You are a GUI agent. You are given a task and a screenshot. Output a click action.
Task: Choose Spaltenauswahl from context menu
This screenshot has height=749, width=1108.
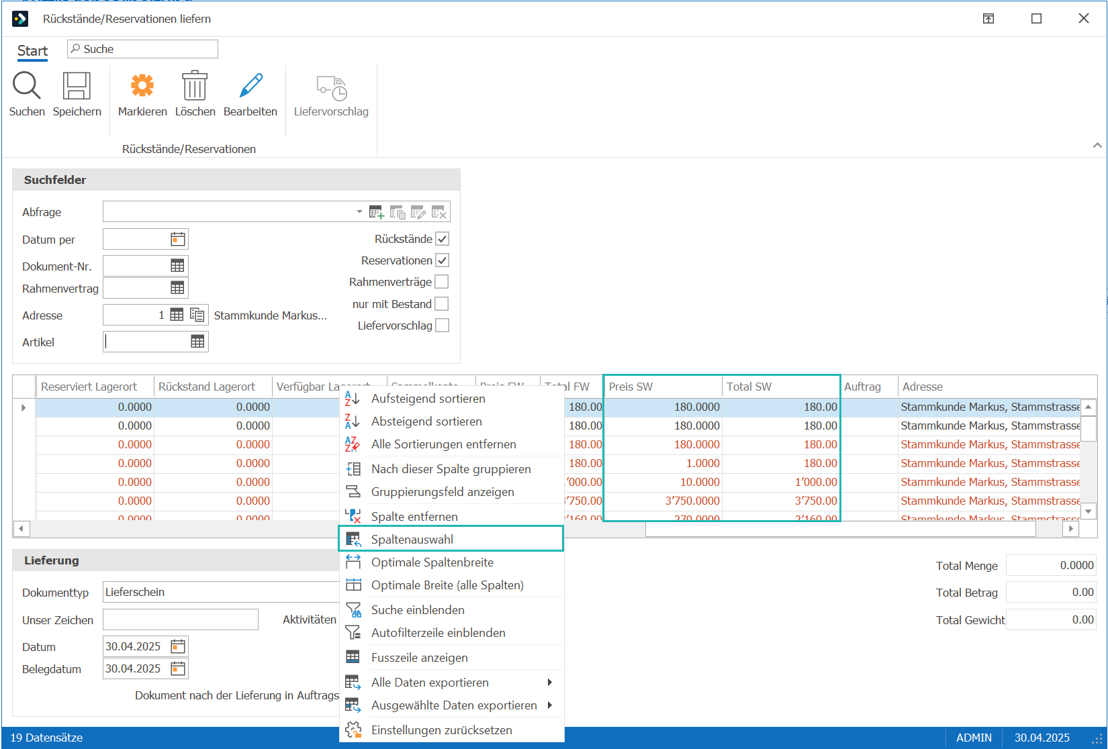(451, 540)
